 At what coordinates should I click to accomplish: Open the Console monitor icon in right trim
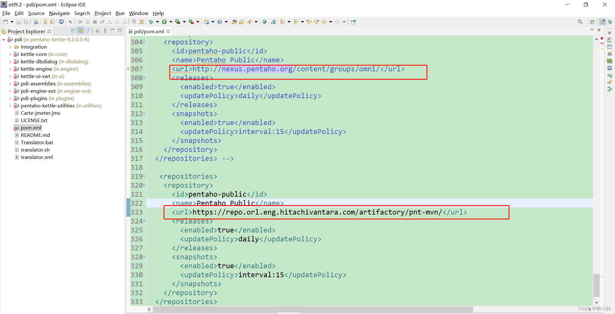tap(610, 68)
